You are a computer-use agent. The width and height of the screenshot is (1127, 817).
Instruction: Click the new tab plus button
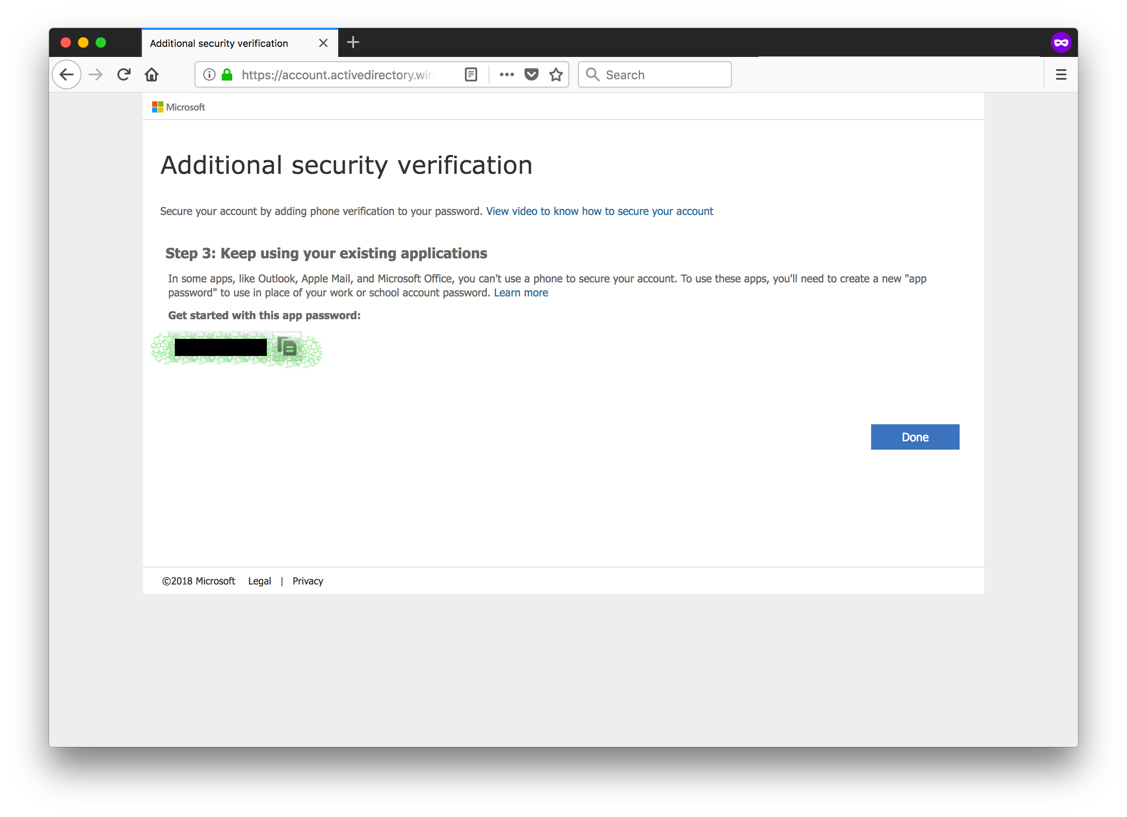[x=353, y=41]
